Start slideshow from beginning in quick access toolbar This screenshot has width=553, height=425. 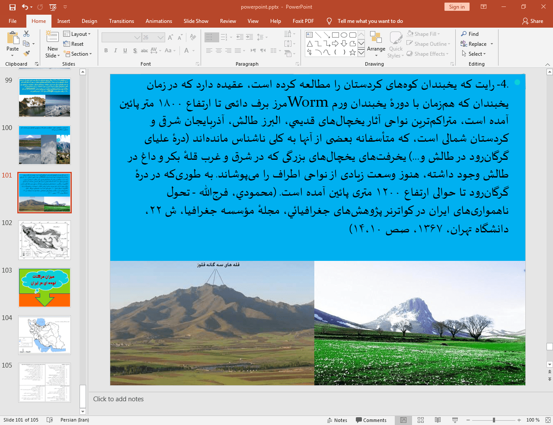53,7
